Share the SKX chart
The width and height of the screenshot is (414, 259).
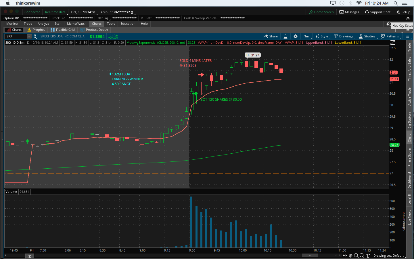pos(271,36)
